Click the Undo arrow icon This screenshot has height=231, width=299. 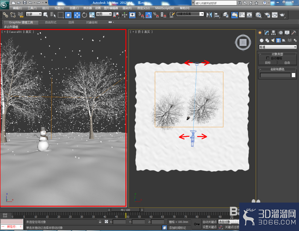click(x=30, y=3)
